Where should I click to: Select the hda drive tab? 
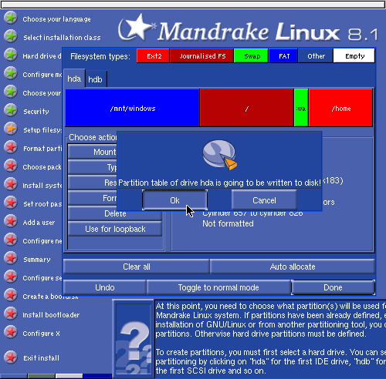[x=74, y=79]
